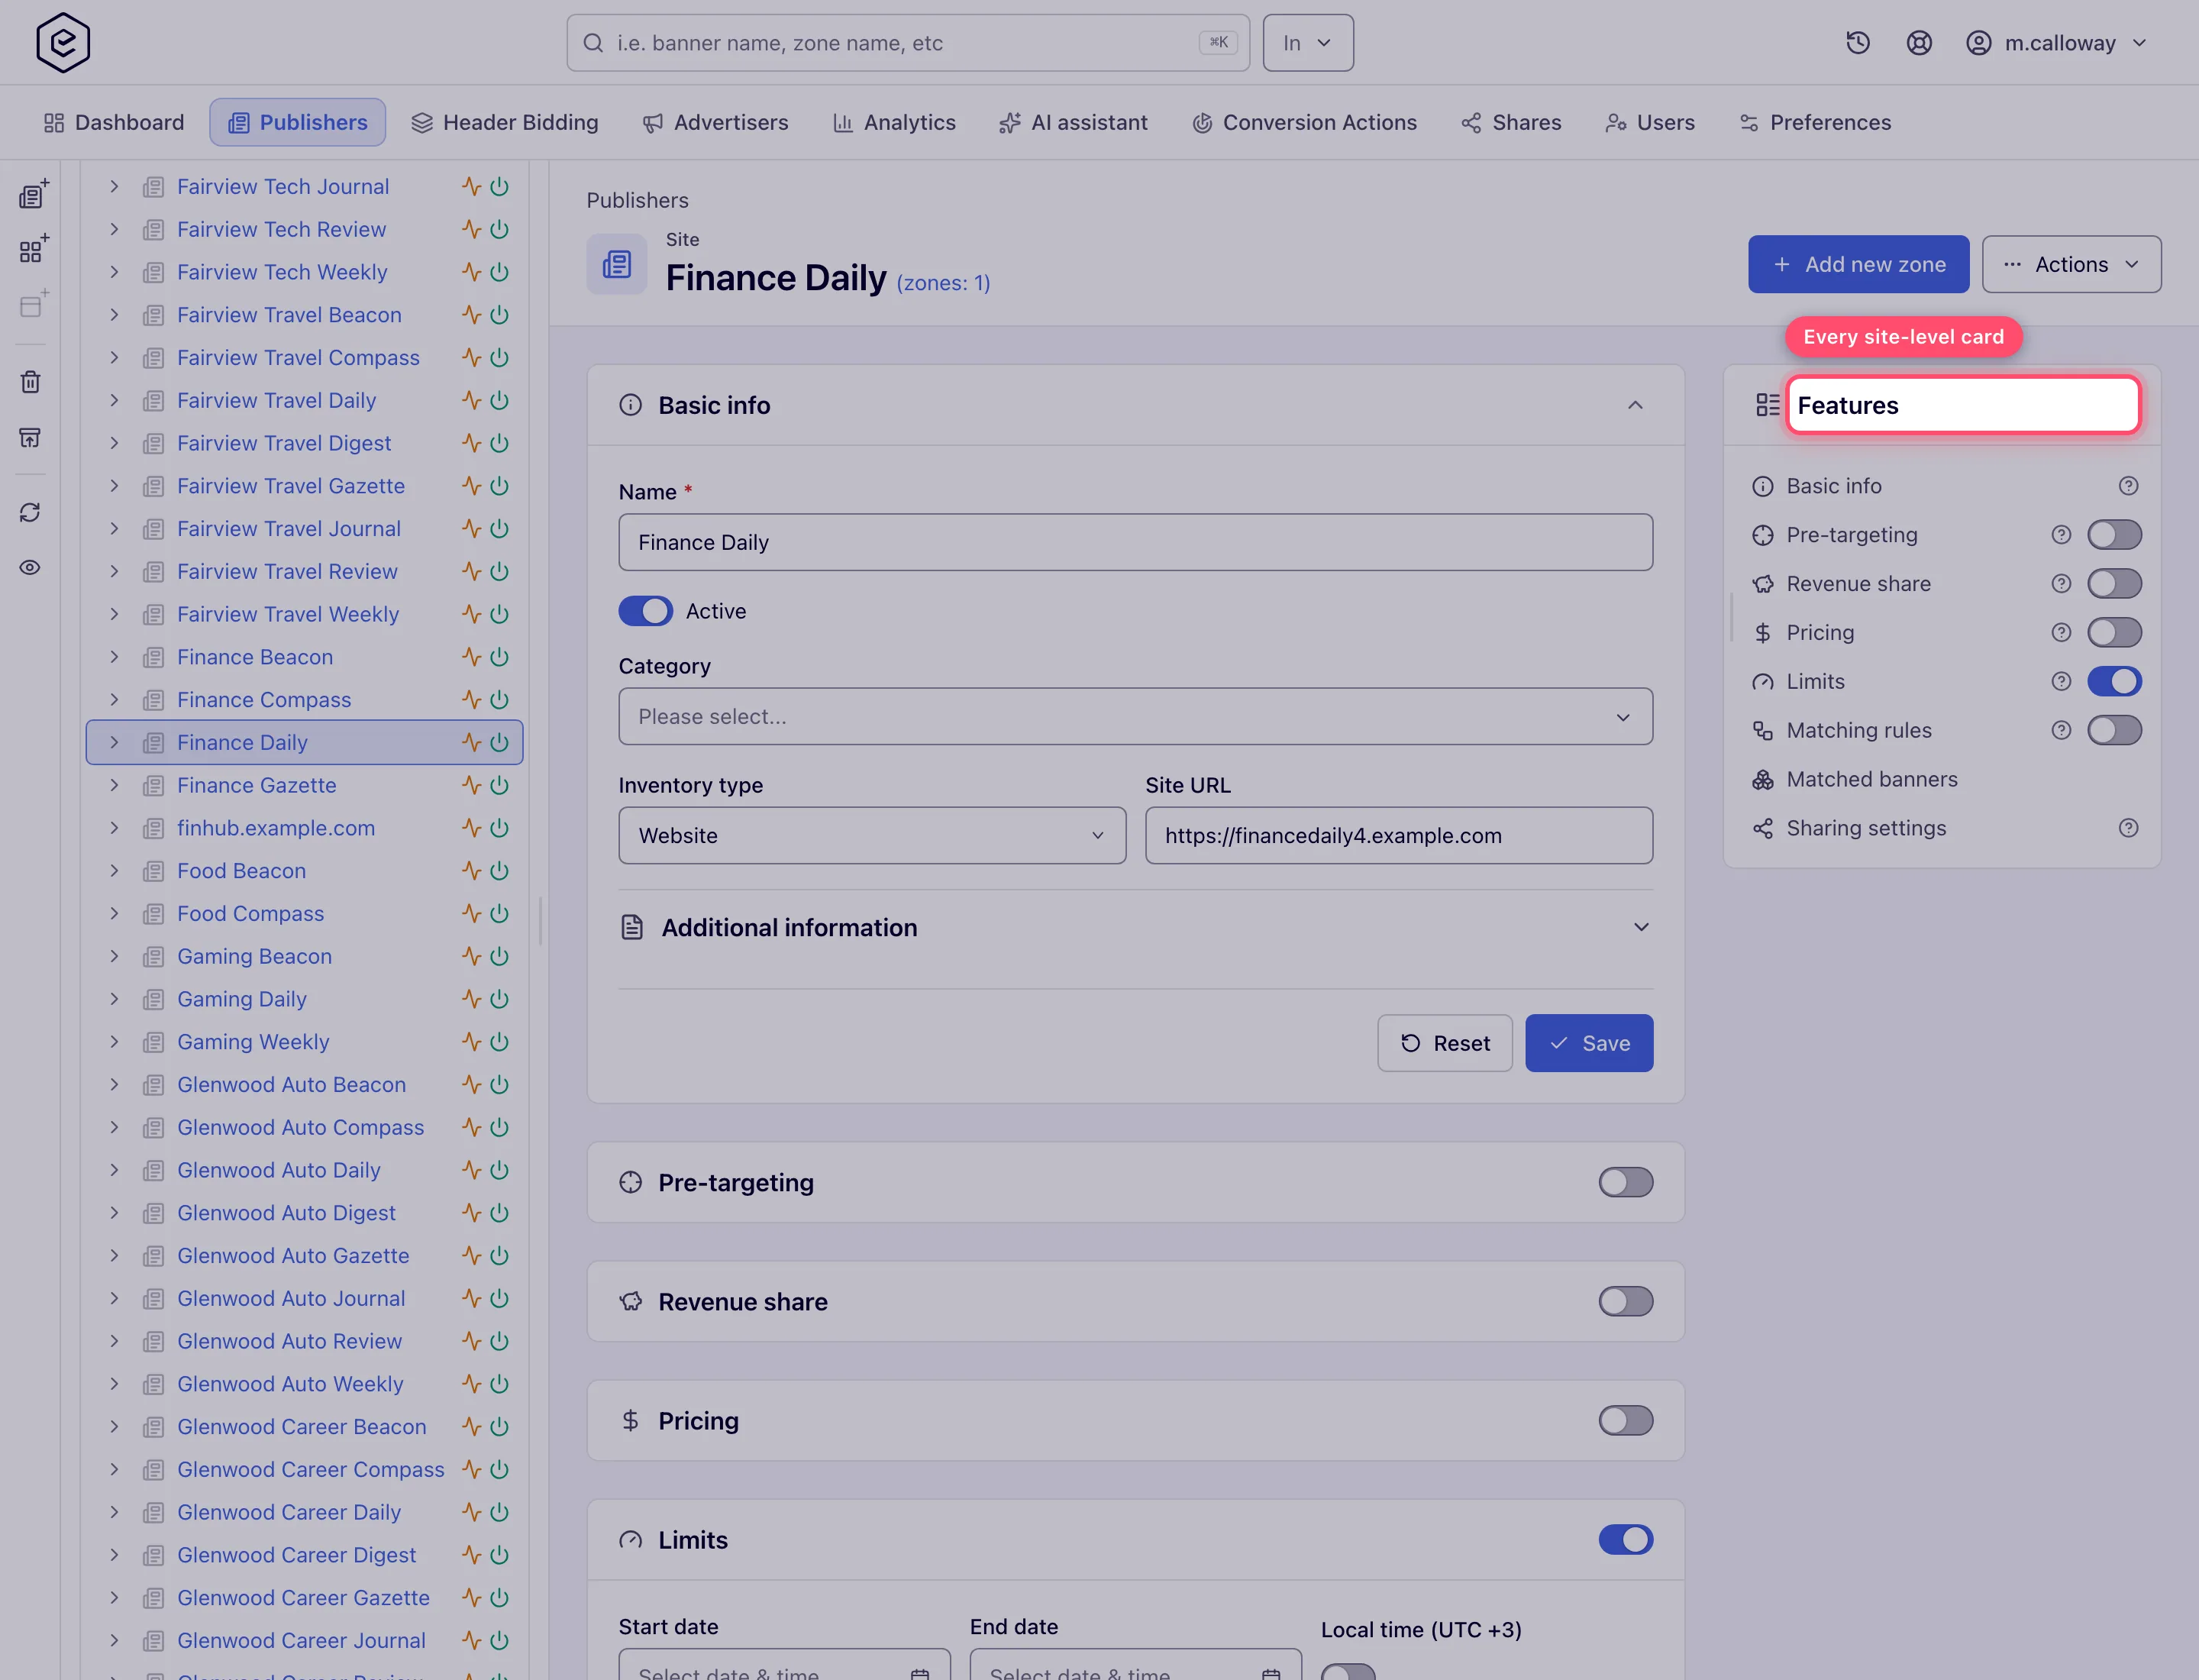This screenshot has width=2199, height=1680.
Task: Click the Add new zone button
Action: [1858, 265]
